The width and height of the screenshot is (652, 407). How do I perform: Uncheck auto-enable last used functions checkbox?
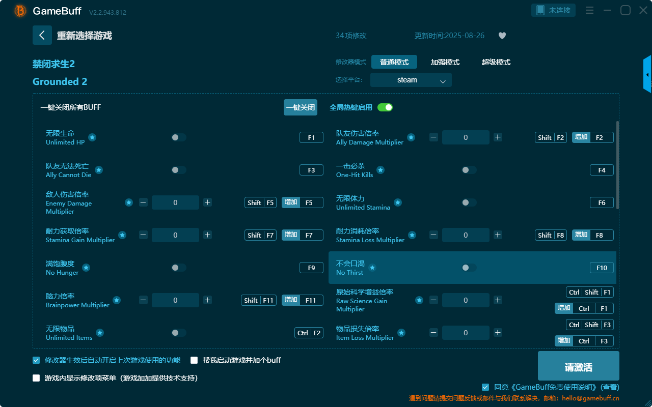[36, 360]
